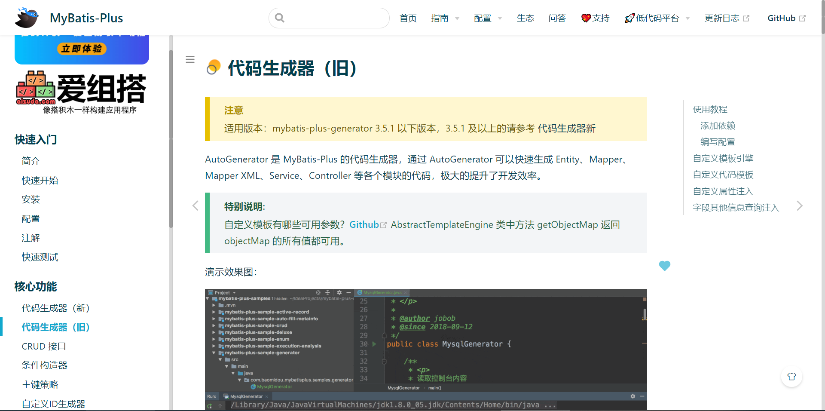The height and width of the screenshot is (411, 825).
Task: Open sidebar item 快速开始
Action: pyautogui.click(x=40, y=180)
